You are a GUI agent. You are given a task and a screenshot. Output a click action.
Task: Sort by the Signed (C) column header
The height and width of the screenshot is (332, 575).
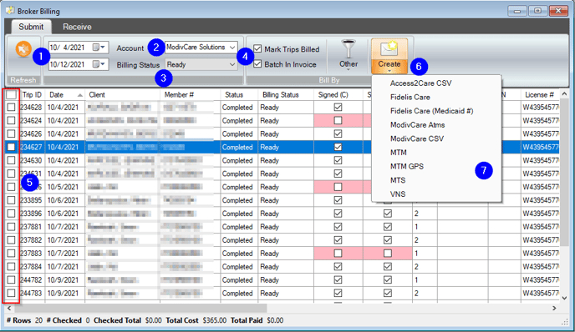(x=338, y=95)
